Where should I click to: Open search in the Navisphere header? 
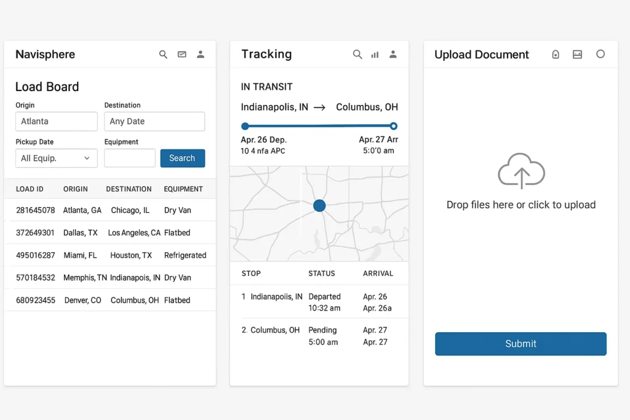pos(163,54)
